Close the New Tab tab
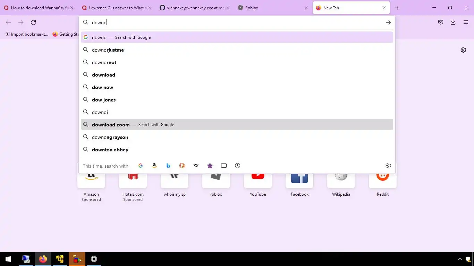 [384, 8]
